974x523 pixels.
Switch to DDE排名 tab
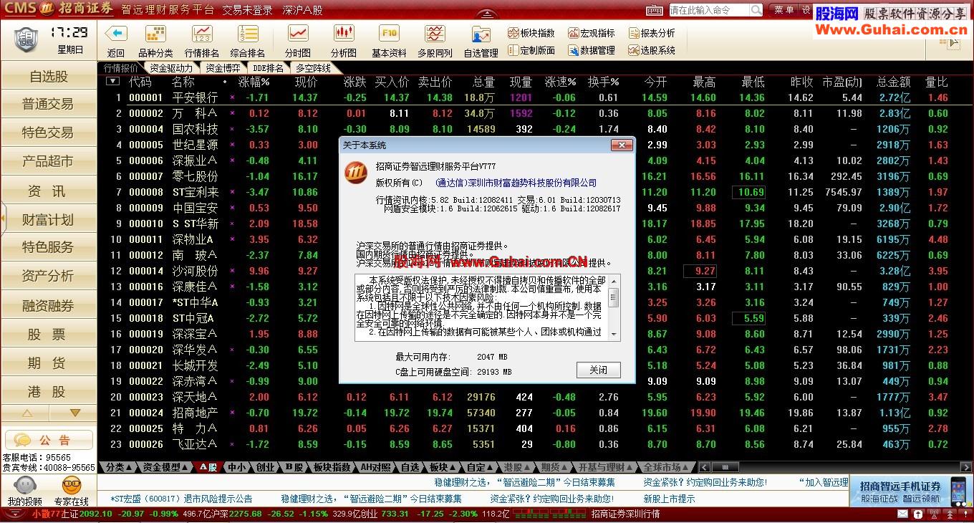267,68
